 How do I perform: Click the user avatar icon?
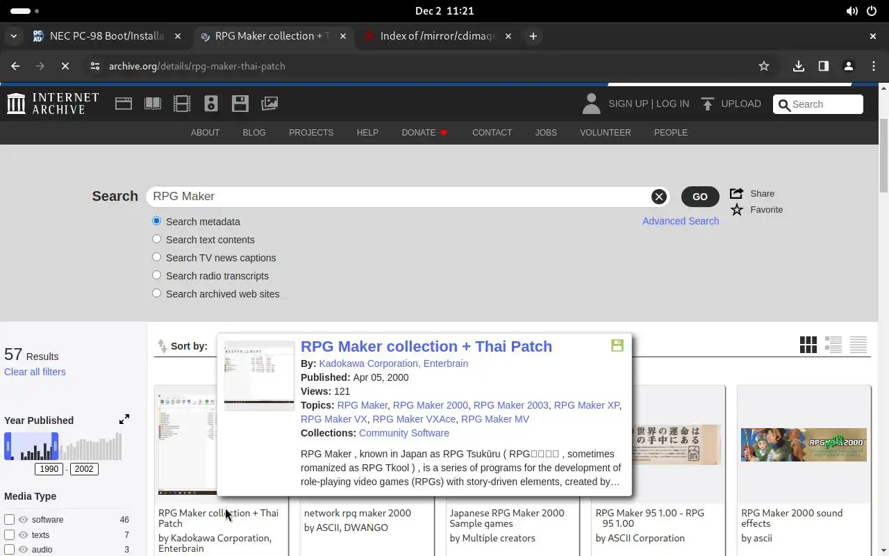591,104
